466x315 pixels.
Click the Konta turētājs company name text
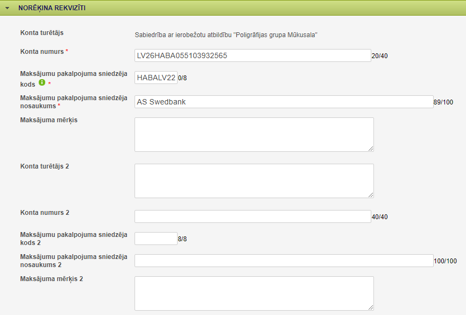226,35
